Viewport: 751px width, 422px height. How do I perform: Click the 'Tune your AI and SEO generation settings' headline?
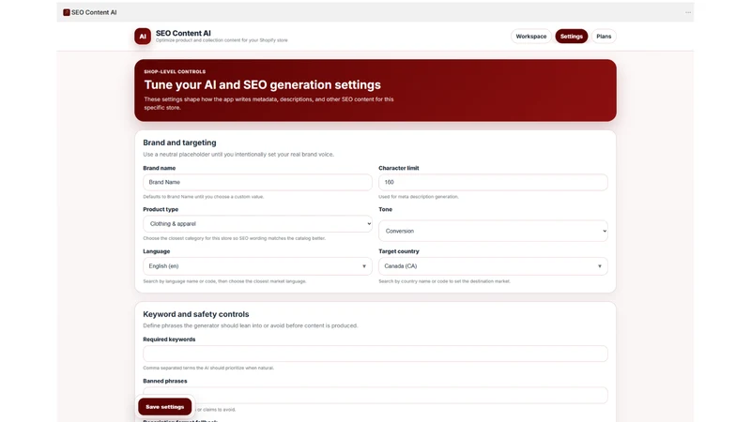point(263,84)
